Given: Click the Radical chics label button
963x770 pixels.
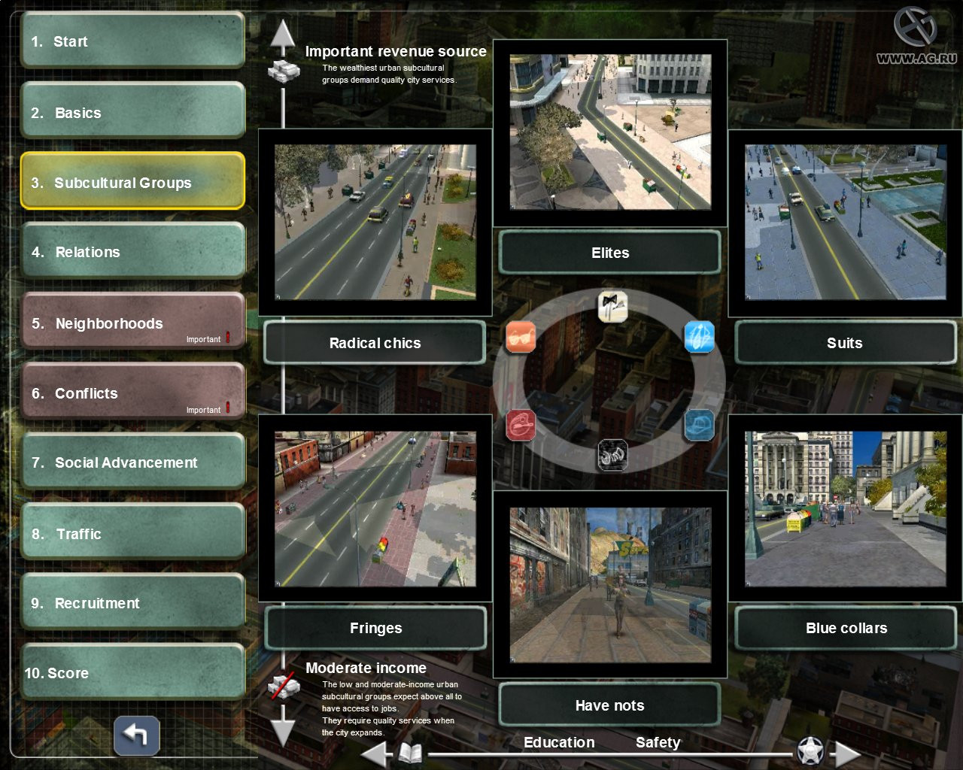Looking at the screenshot, I should pyautogui.click(x=375, y=343).
